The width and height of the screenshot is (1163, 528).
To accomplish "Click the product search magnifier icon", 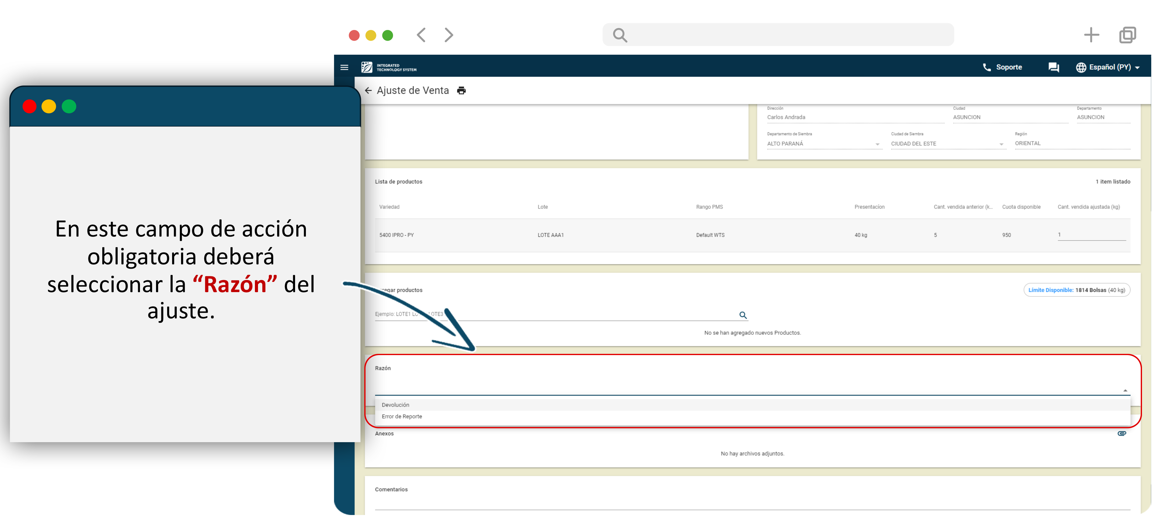I will click(x=743, y=316).
